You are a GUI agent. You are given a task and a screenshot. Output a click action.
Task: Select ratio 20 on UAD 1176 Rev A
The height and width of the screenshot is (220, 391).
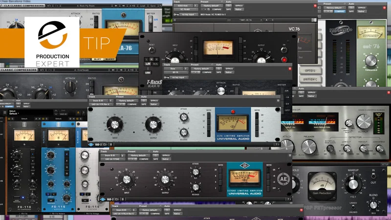click(x=209, y=115)
